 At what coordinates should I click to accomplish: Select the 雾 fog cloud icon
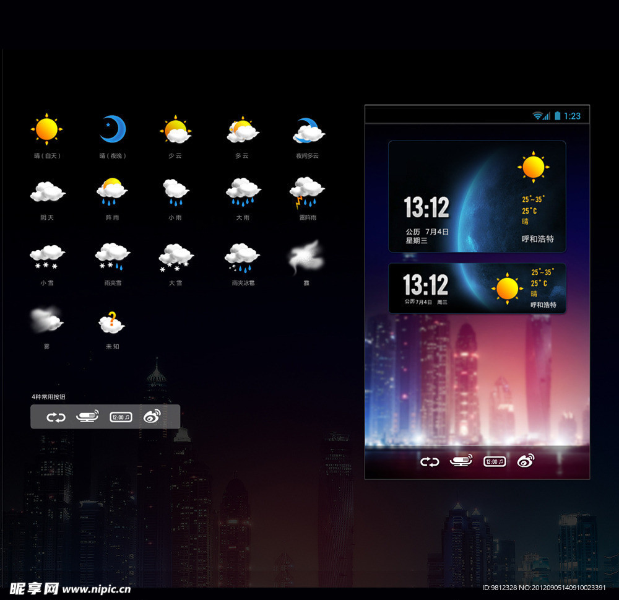(x=47, y=319)
